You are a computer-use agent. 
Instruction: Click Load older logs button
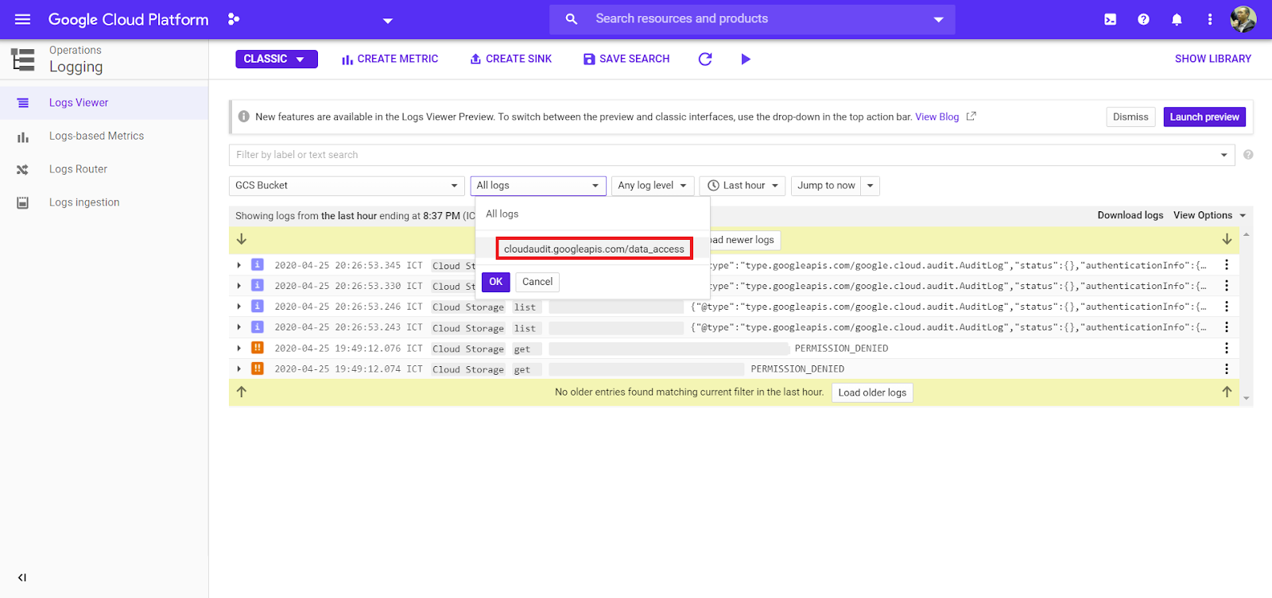872,392
